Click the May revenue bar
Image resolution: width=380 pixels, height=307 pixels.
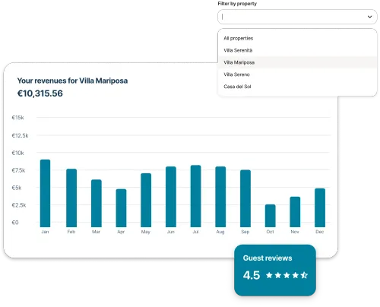[146, 200]
